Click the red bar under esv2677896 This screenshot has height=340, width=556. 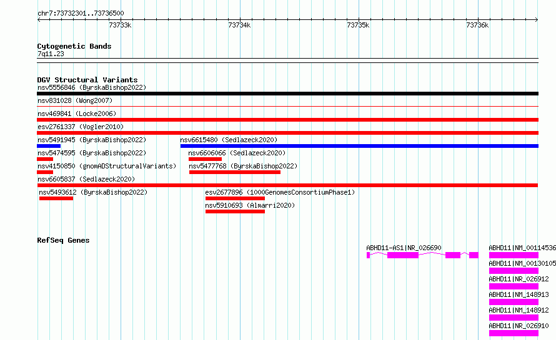[235, 198]
